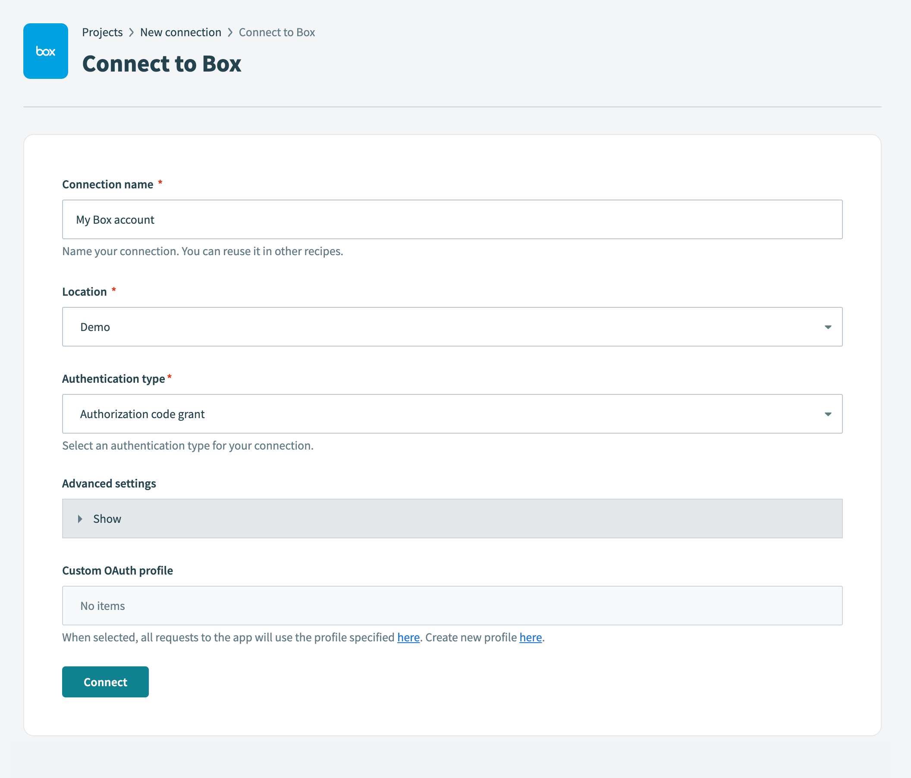
Task: Click the Connection name label
Action: (x=108, y=184)
